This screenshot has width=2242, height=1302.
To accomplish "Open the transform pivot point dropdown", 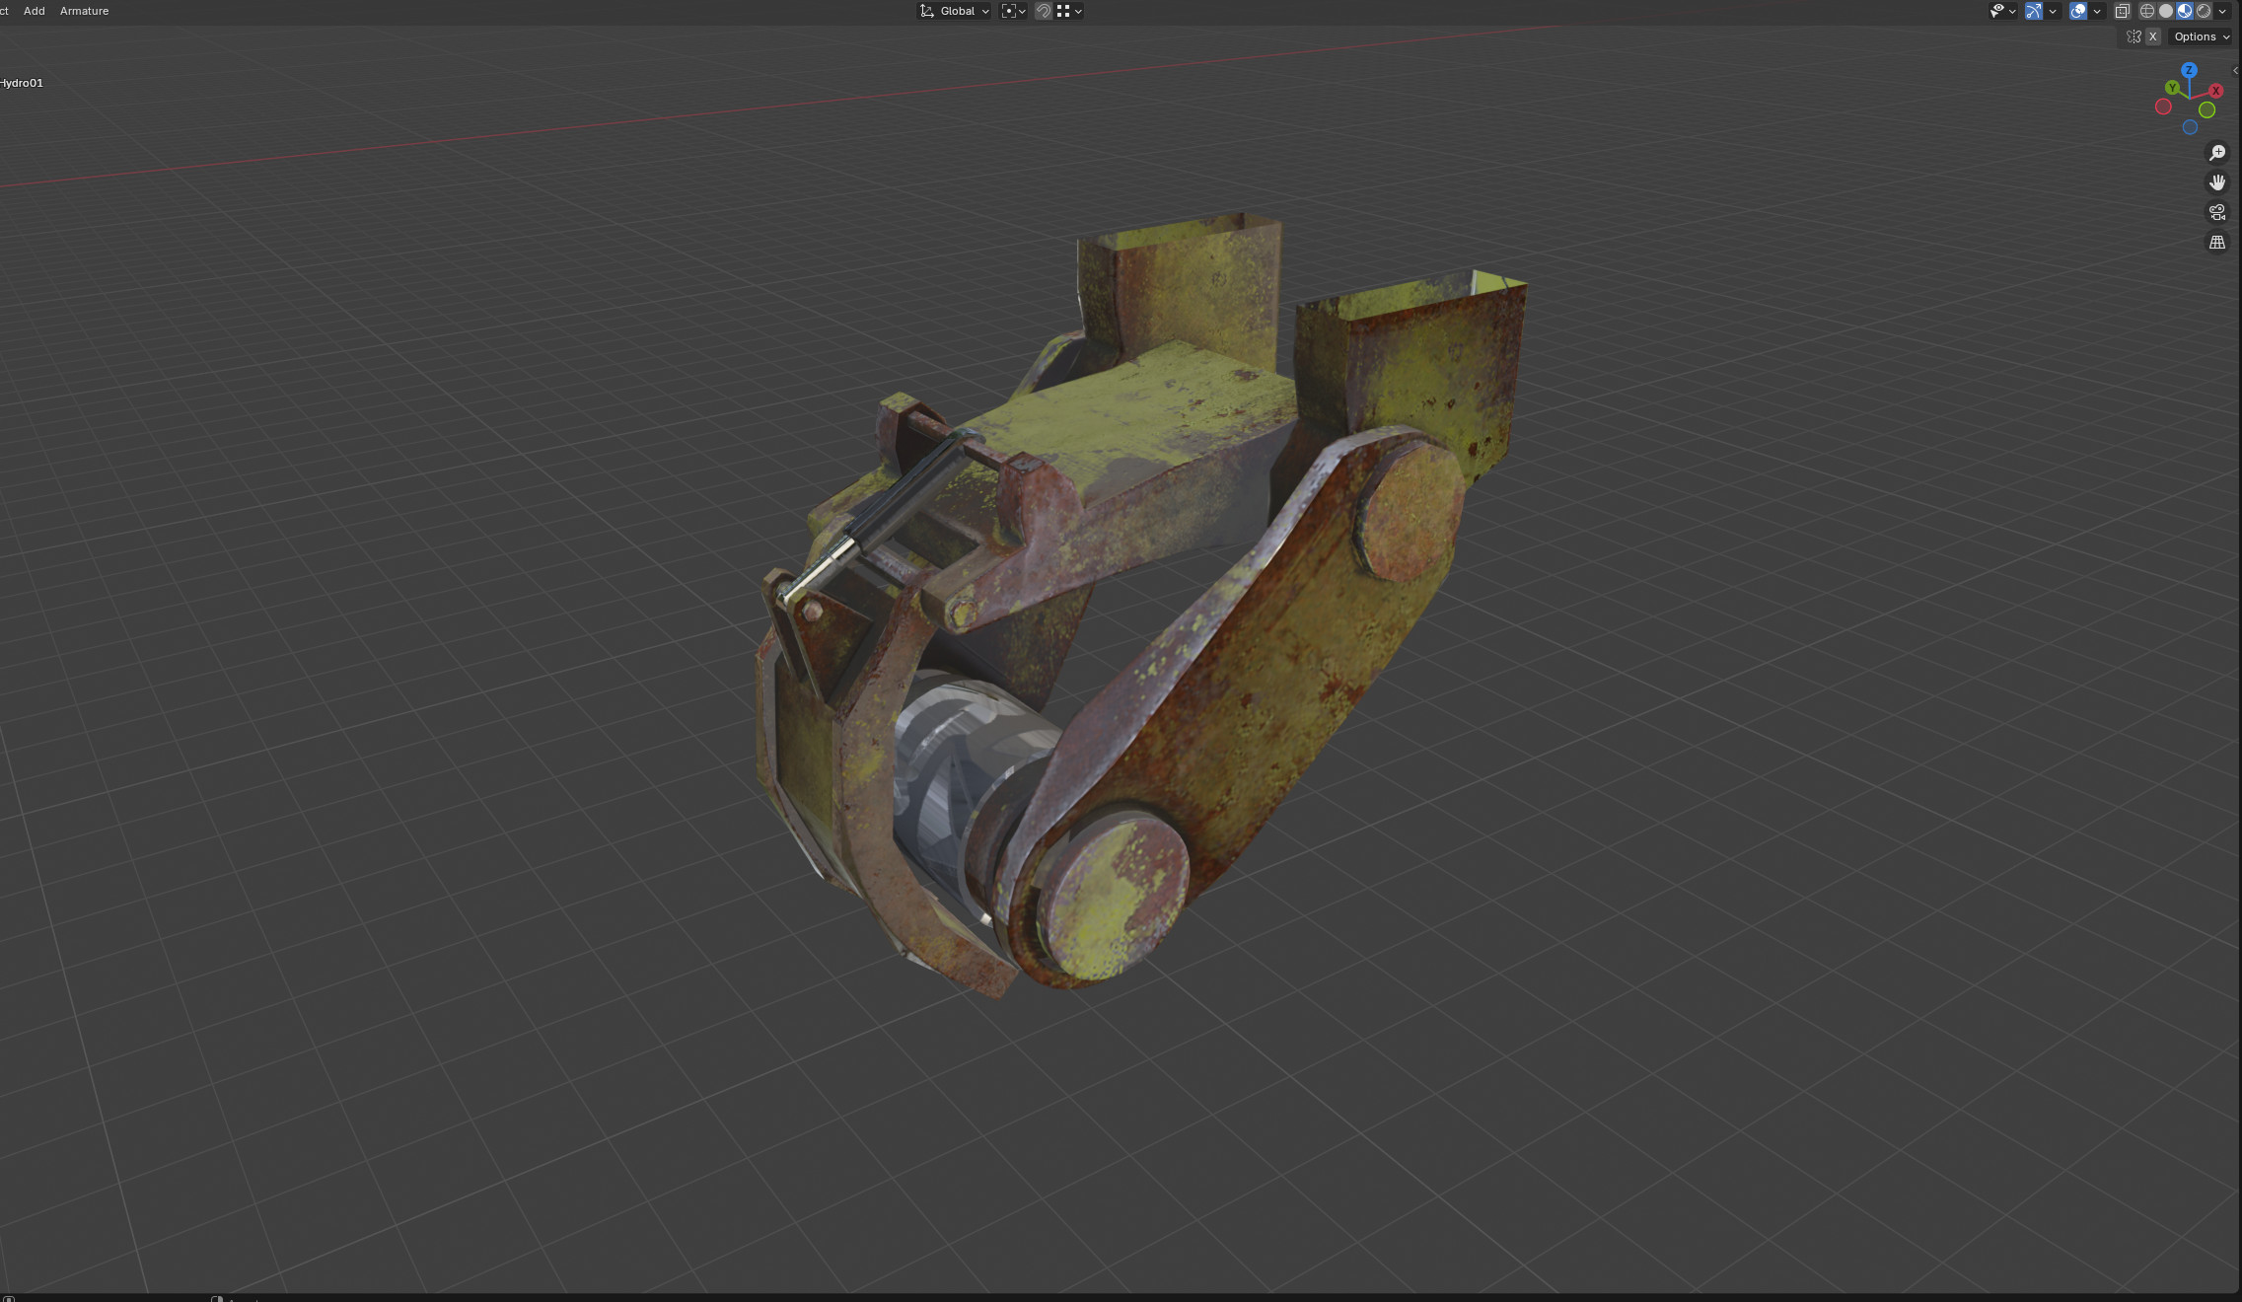I will coord(1013,11).
